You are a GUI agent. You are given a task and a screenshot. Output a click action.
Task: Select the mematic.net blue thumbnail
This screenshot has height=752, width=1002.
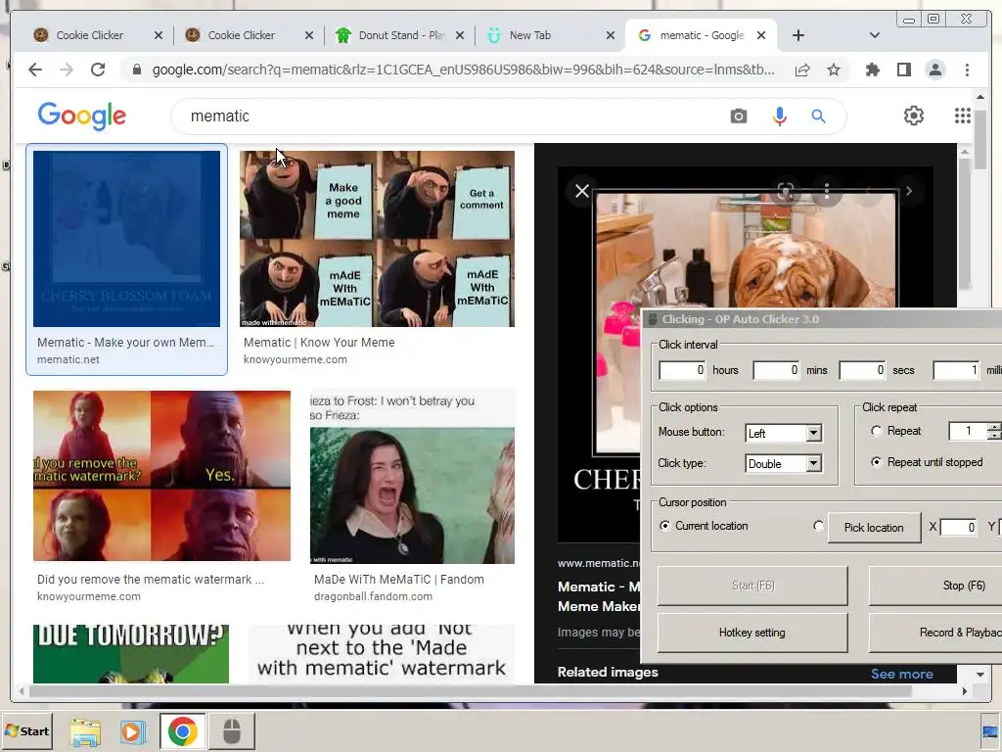(x=126, y=239)
